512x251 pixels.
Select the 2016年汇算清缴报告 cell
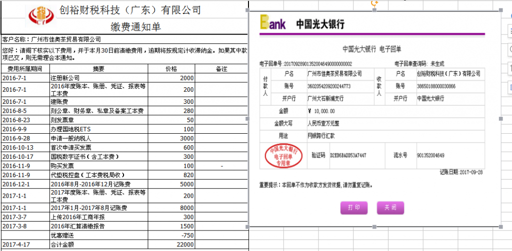click(99, 226)
